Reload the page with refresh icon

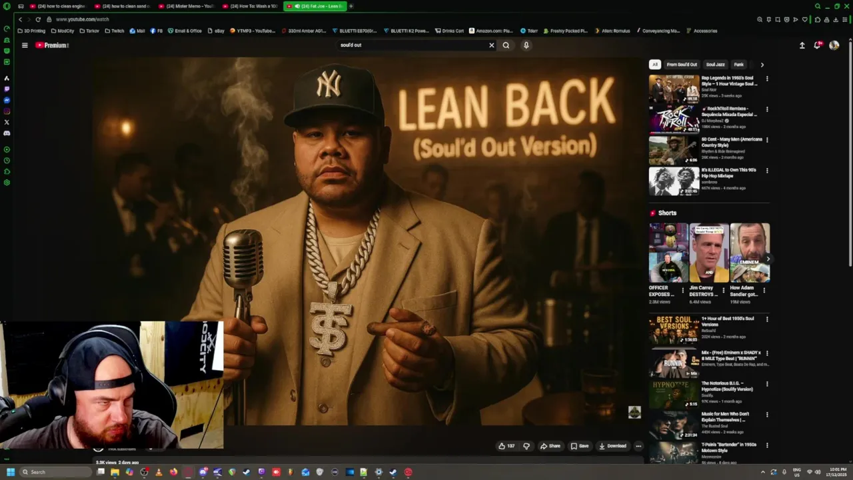pyautogui.click(x=38, y=19)
